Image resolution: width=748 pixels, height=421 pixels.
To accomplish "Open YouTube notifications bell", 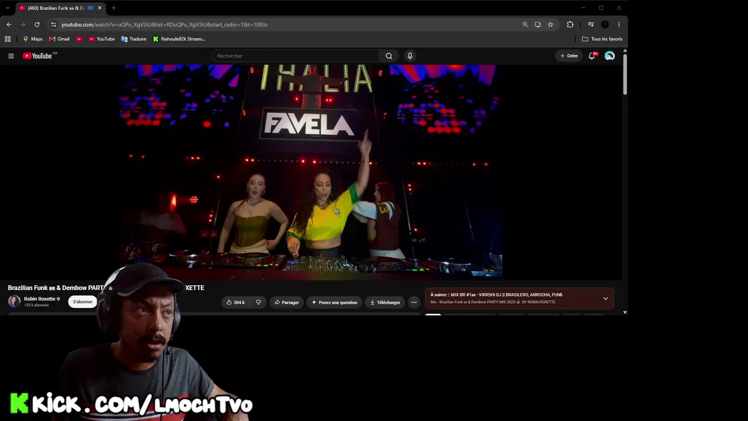I will pos(592,56).
